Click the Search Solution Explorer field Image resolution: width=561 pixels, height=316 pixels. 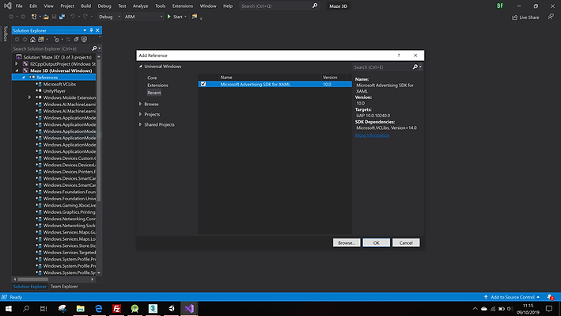(x=51, y=48)
